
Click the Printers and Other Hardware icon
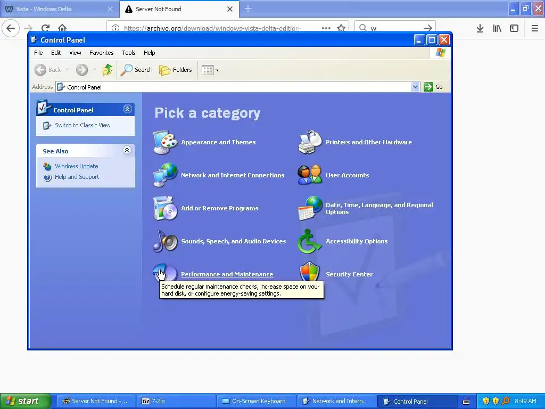(310, 142)
